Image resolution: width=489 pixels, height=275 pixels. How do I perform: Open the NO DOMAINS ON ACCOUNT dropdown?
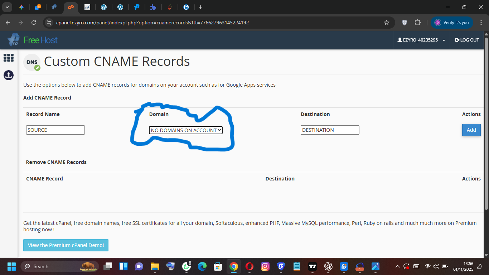click(x=186, y=130)
